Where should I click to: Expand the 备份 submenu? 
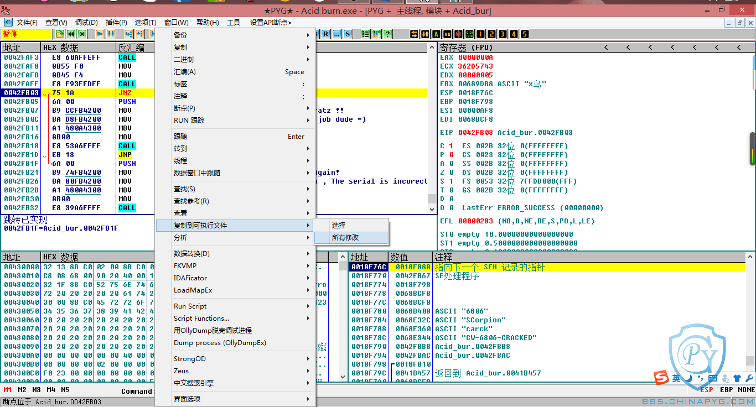pyautogui.click(x=235, y=35)
